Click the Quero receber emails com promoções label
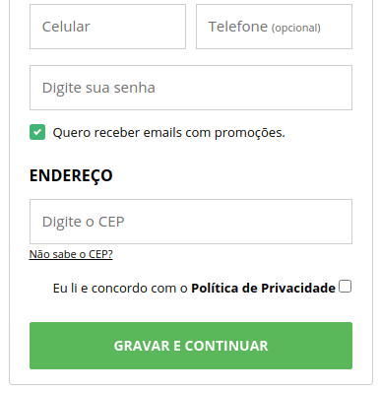The image size is (380, 393). point(168,133)
